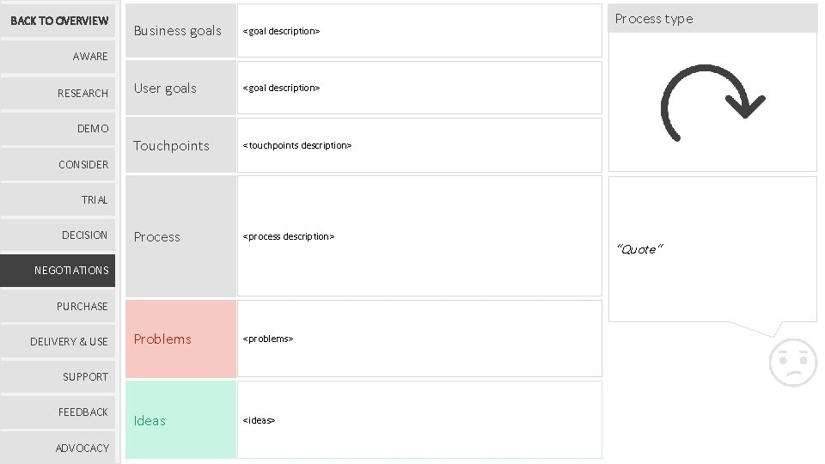825x464 pixels.
Task: Click the red Problems label box
Action: pos(180,339)
